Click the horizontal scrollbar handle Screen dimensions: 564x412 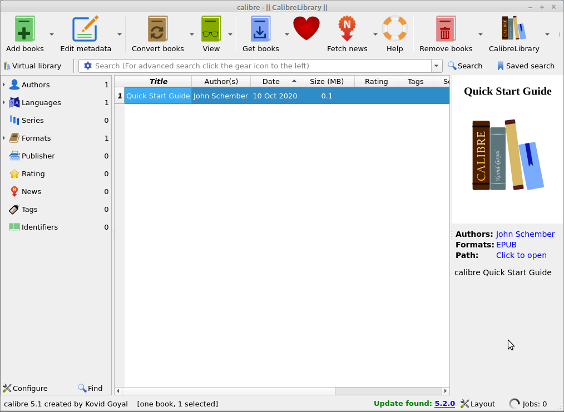pos(229,391)
